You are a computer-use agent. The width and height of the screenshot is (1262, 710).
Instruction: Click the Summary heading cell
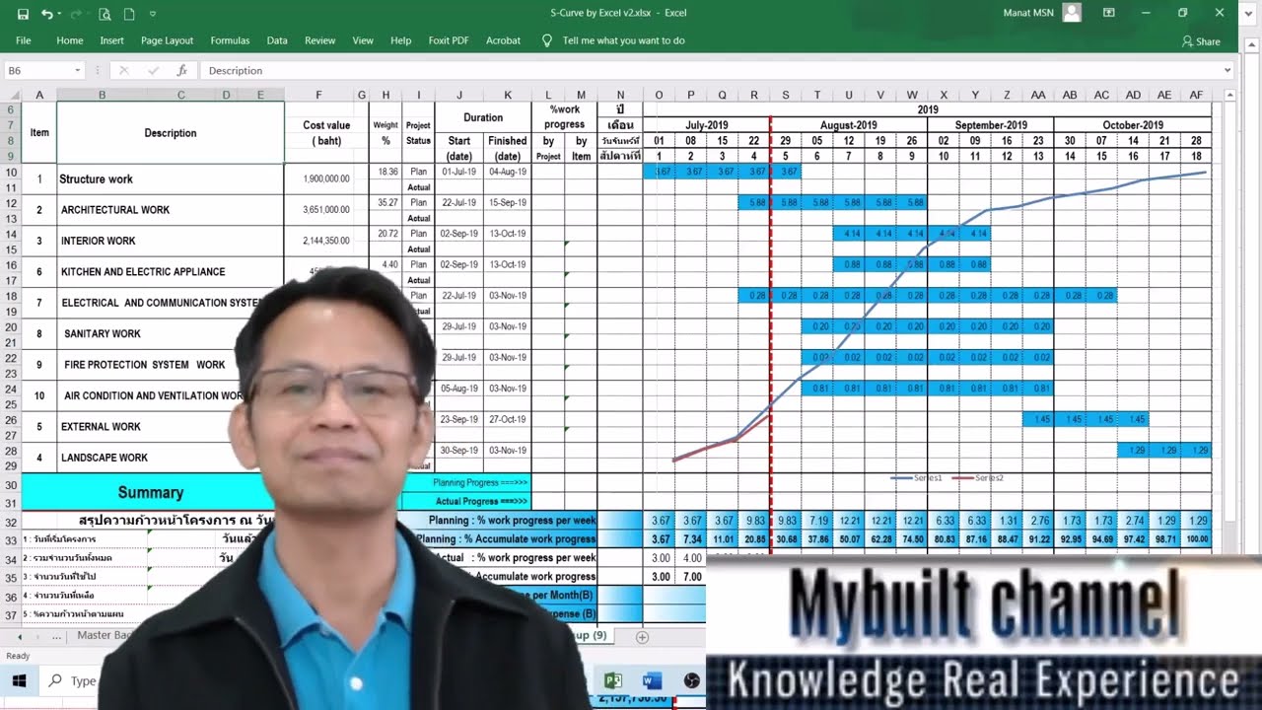tap(150, 492)
